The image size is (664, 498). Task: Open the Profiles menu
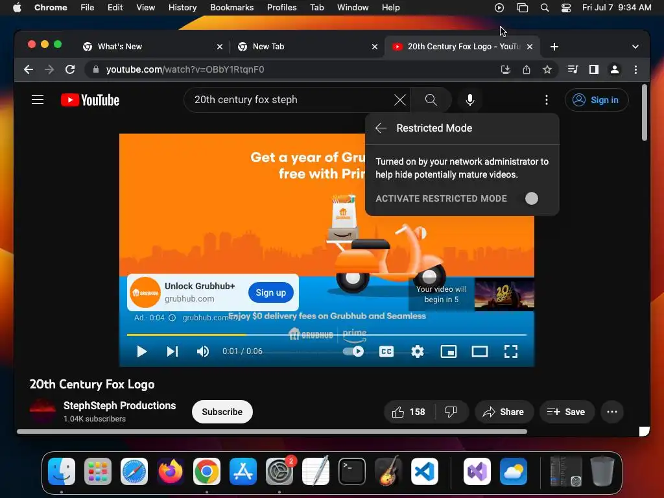[281, 7]
